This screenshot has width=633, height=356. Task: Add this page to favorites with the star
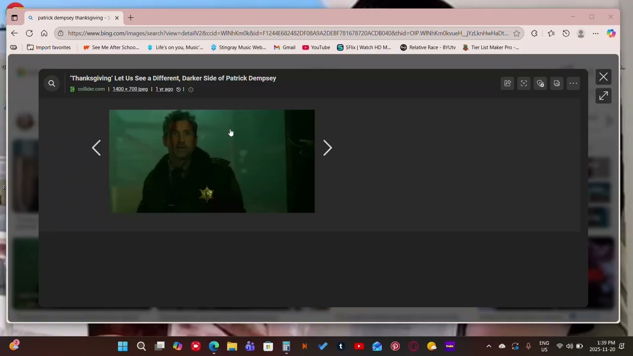pos(516,33)
